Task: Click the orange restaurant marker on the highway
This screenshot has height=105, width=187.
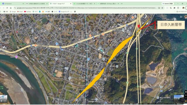Action: [103, 34]
